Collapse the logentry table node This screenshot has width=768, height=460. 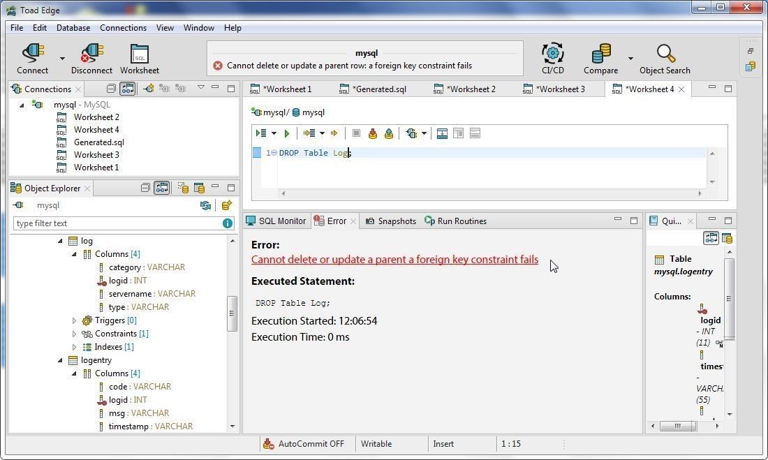click(x=60, y=360)
